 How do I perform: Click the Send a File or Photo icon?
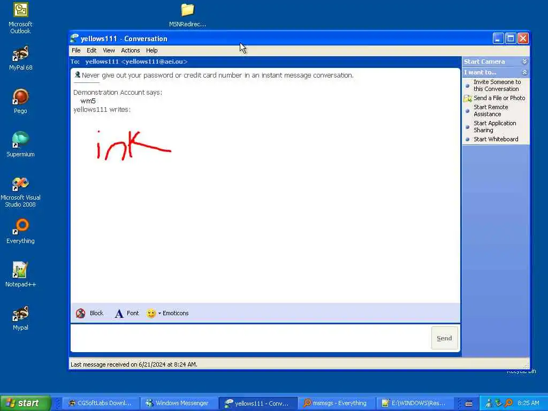[x=468, y=98]
